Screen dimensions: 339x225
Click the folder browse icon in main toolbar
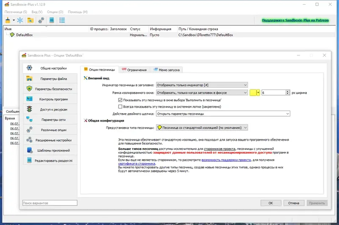[30, 20]
